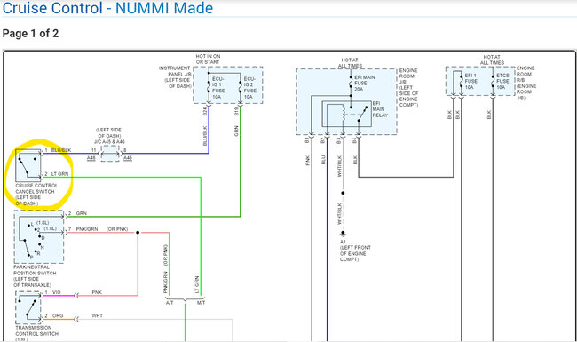This screenshot has height=342, width=577.
Task: Select the 'ECU-IG 2 FUSE 10A' text
Action: 249,88
